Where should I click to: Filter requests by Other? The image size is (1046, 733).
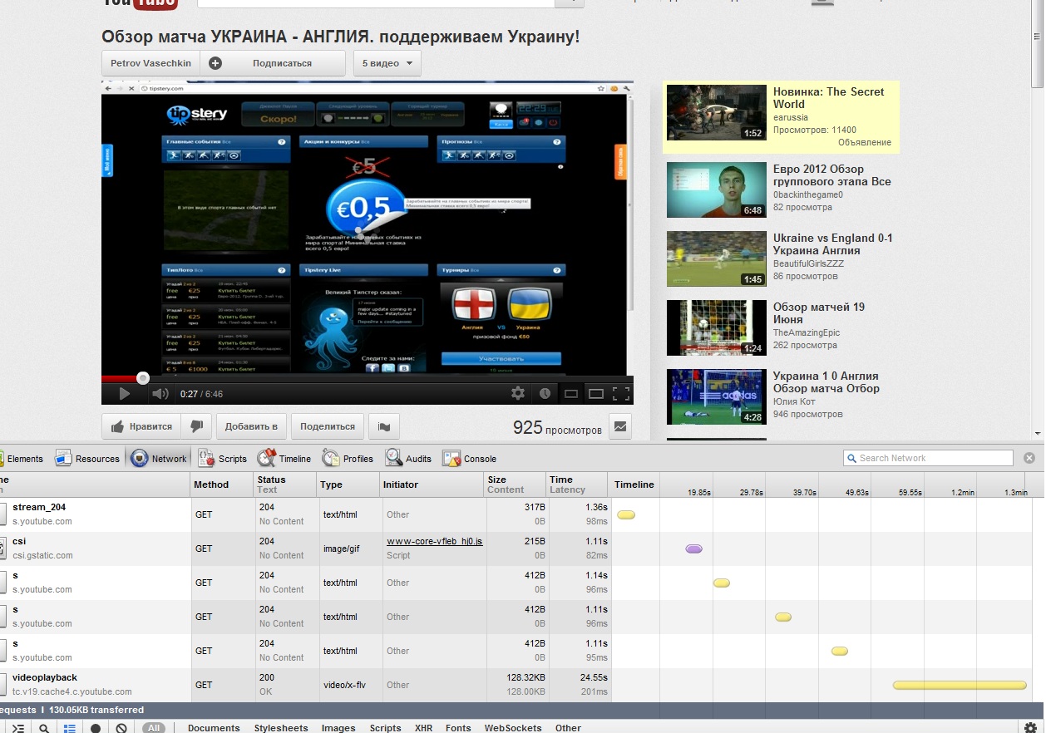click(568, 728)
